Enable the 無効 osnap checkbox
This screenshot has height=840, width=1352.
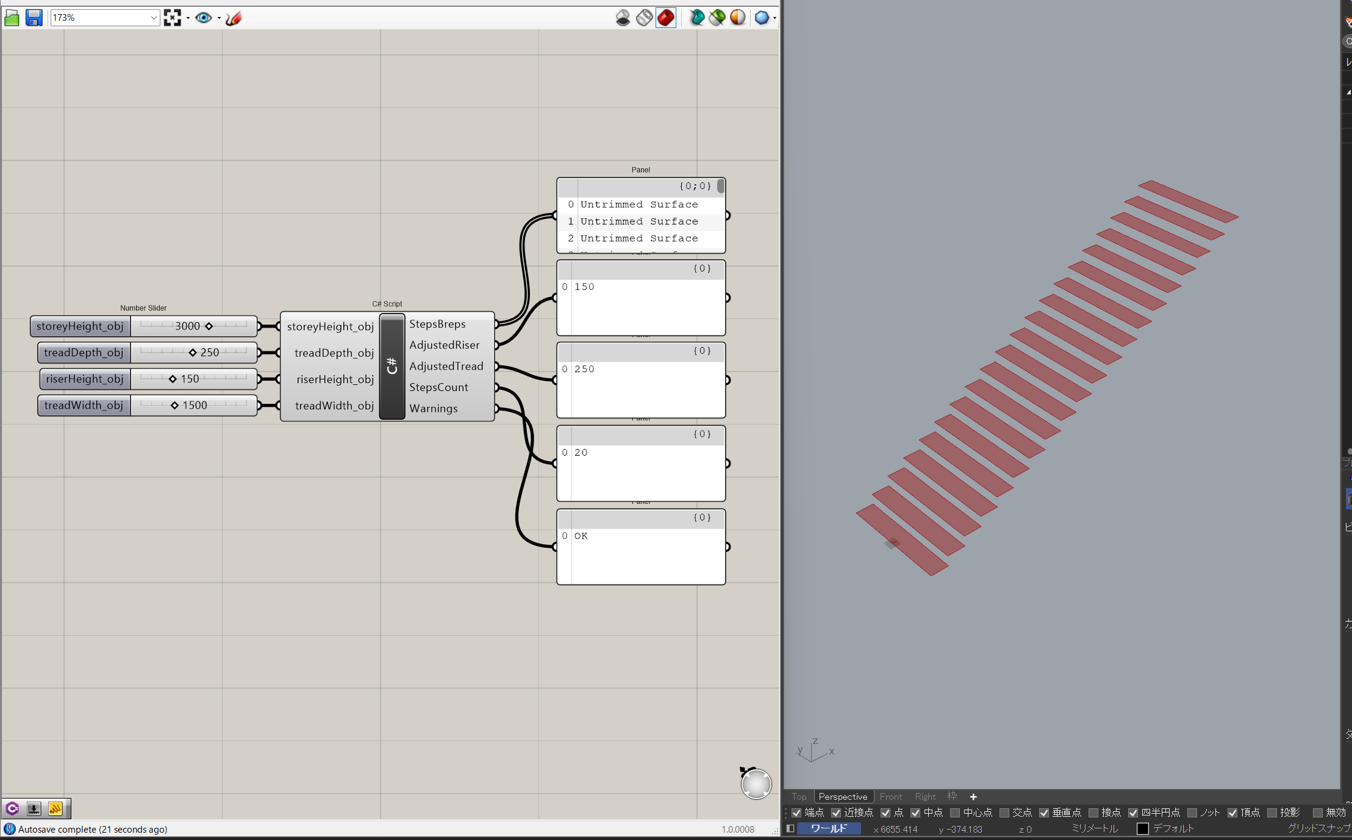click(x=1317, y=813)
